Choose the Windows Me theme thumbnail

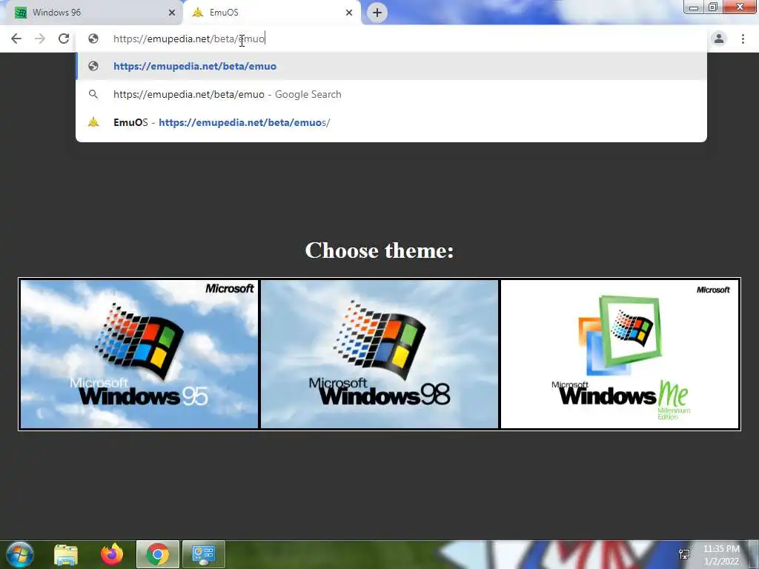pos(620,354)
